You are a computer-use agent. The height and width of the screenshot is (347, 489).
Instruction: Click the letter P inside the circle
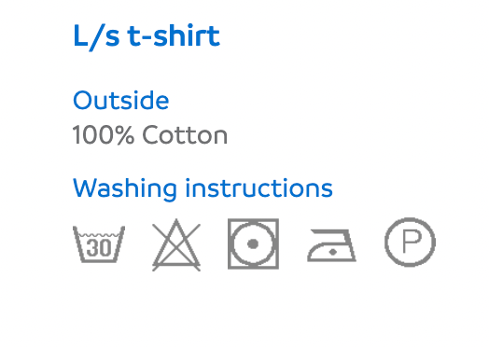(x=412, y=242)
